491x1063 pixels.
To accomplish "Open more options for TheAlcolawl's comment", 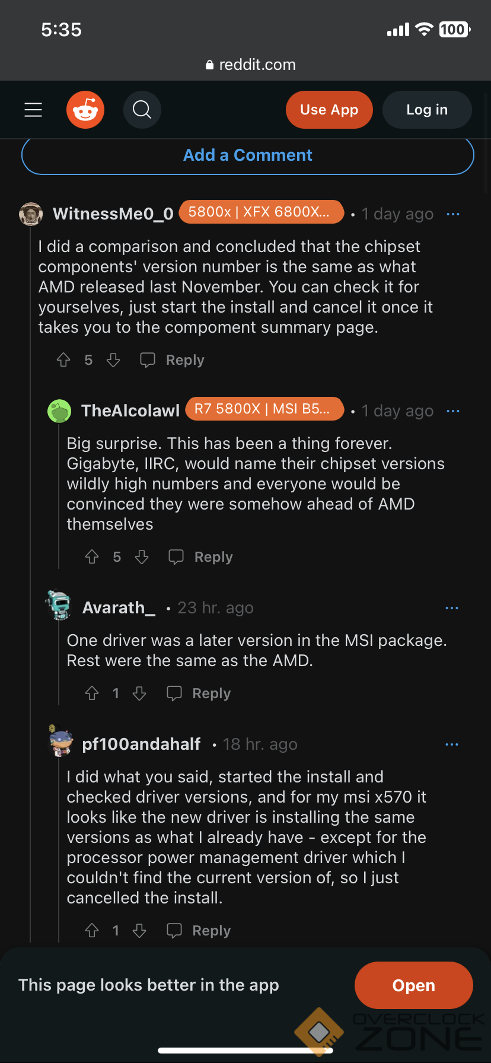I will click(452, 411).
